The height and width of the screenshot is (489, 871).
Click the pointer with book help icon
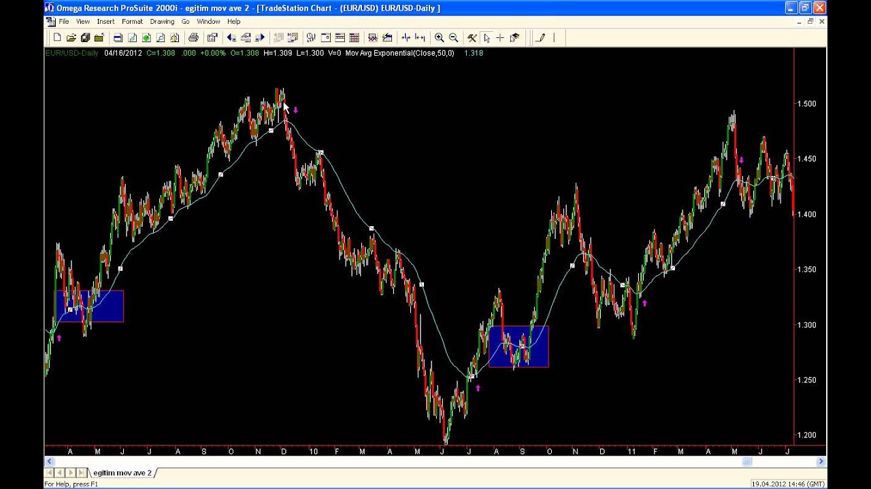[x=514, y=38]
